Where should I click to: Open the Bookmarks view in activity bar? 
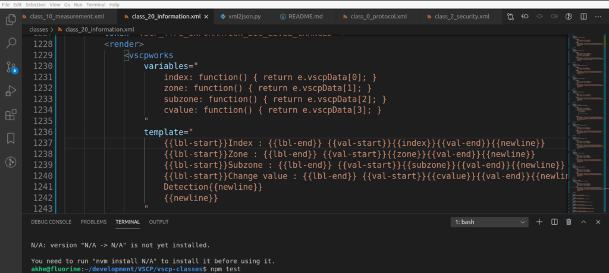(x=11, y=138)
